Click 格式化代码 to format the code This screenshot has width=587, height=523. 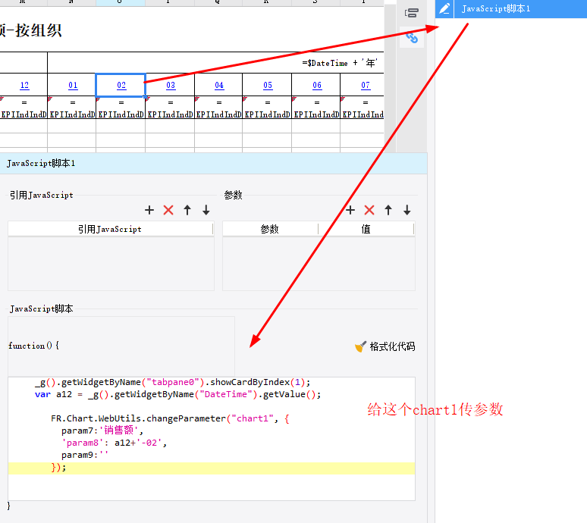coord(385,346)
